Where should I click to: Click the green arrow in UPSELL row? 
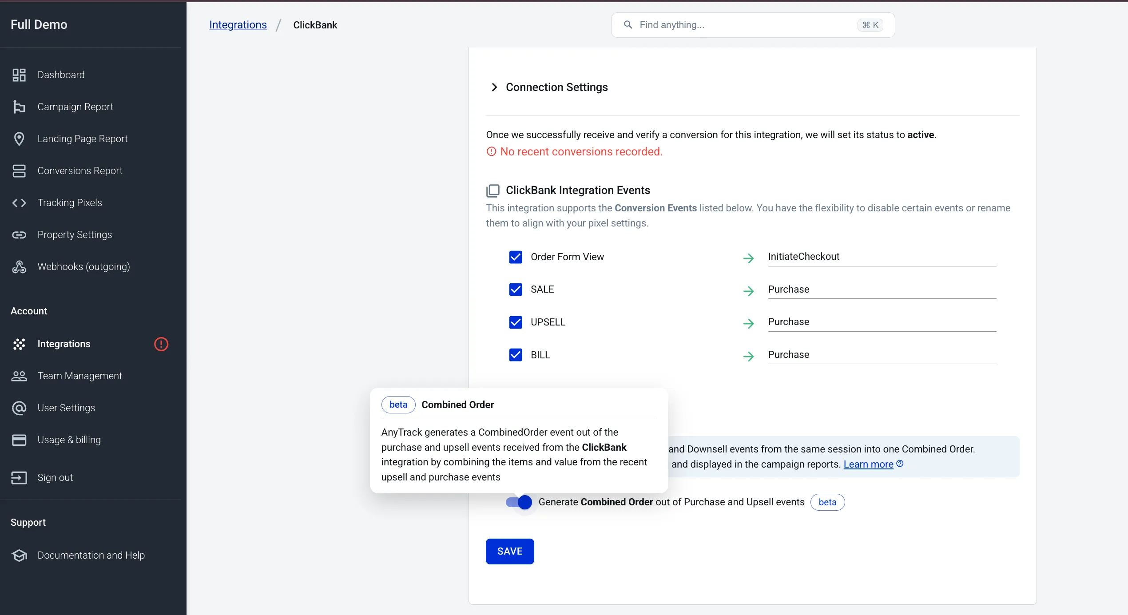pos(748,323)
